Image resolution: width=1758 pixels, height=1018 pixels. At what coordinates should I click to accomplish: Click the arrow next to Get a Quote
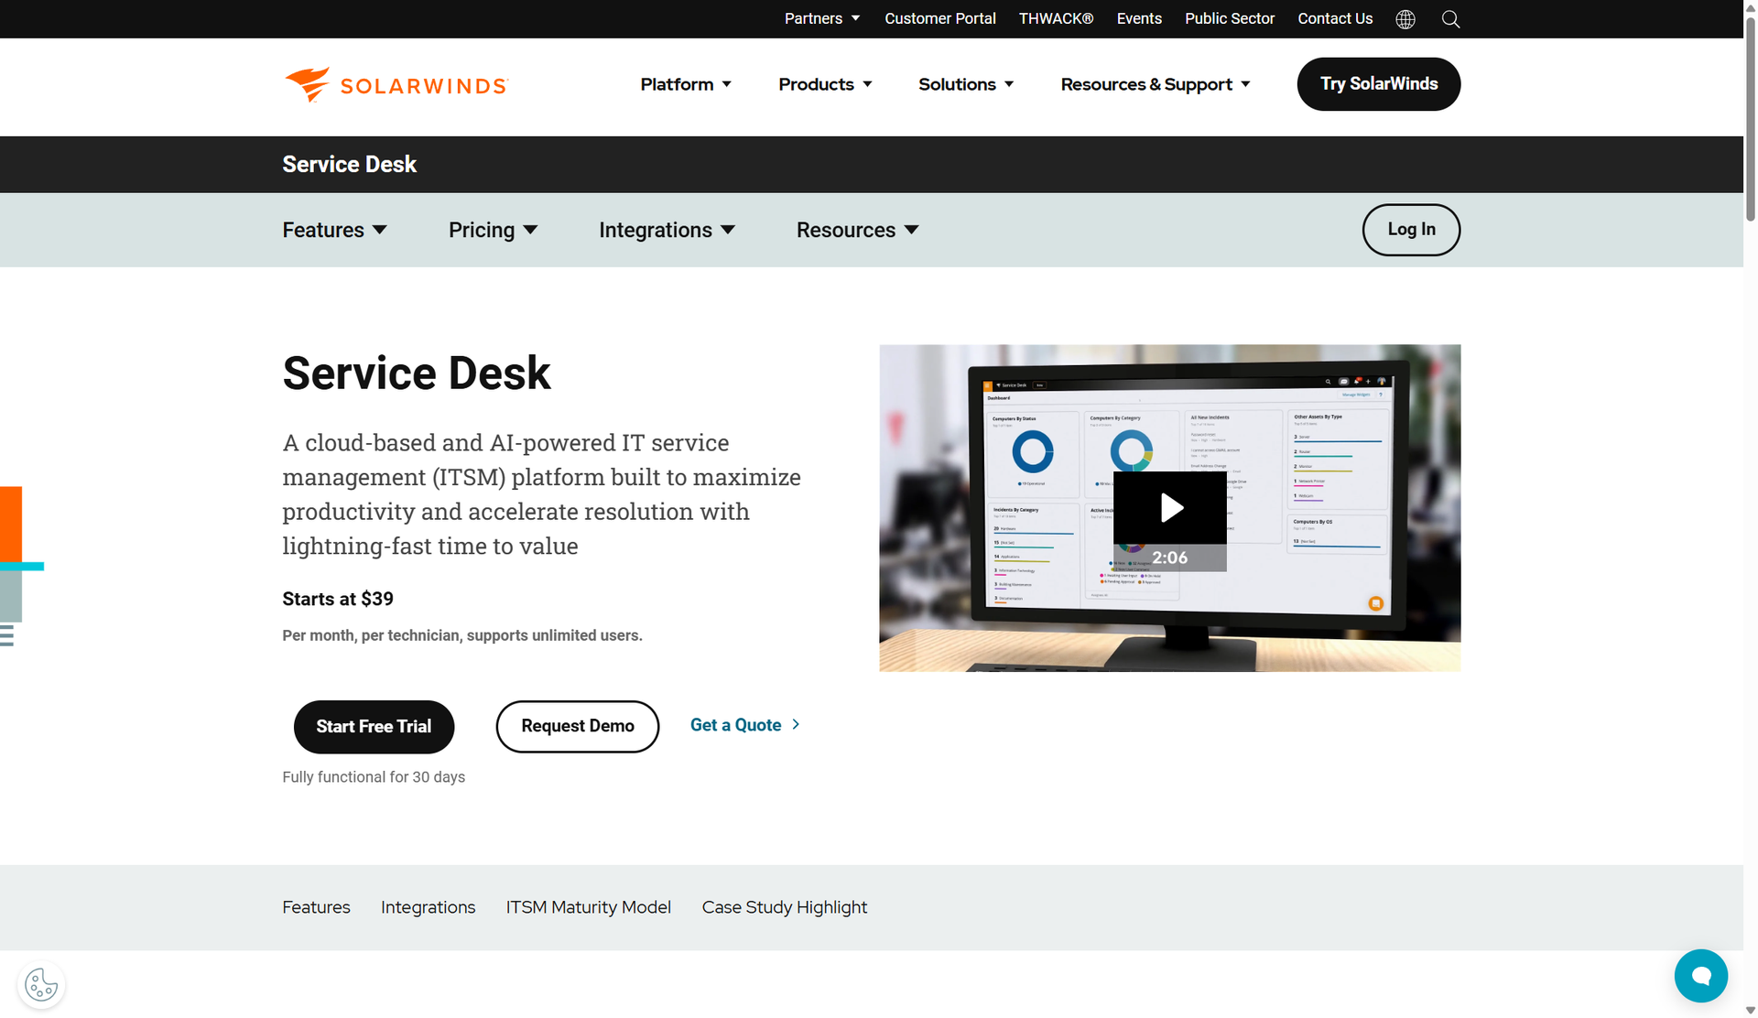pos(794,724)
